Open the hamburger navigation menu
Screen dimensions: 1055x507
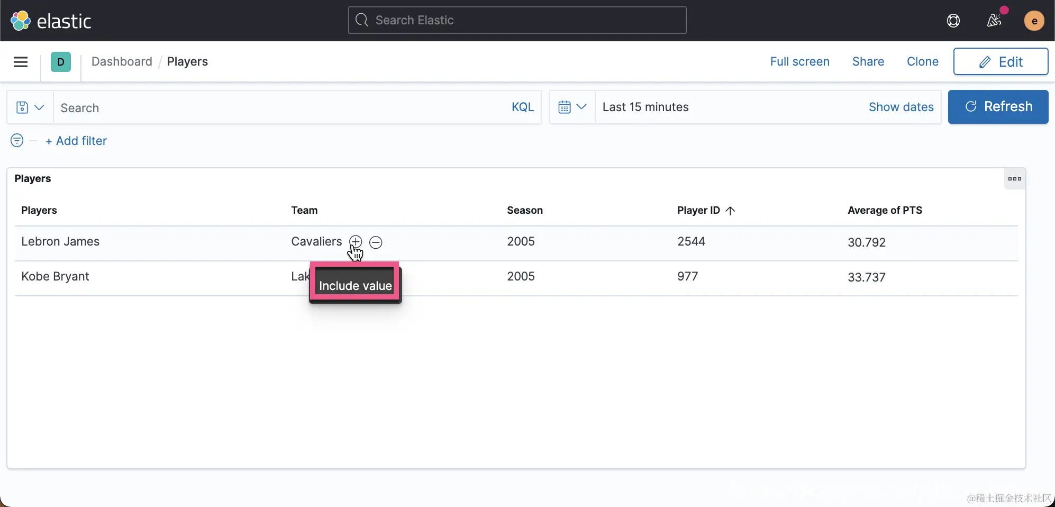pos(21,62)
